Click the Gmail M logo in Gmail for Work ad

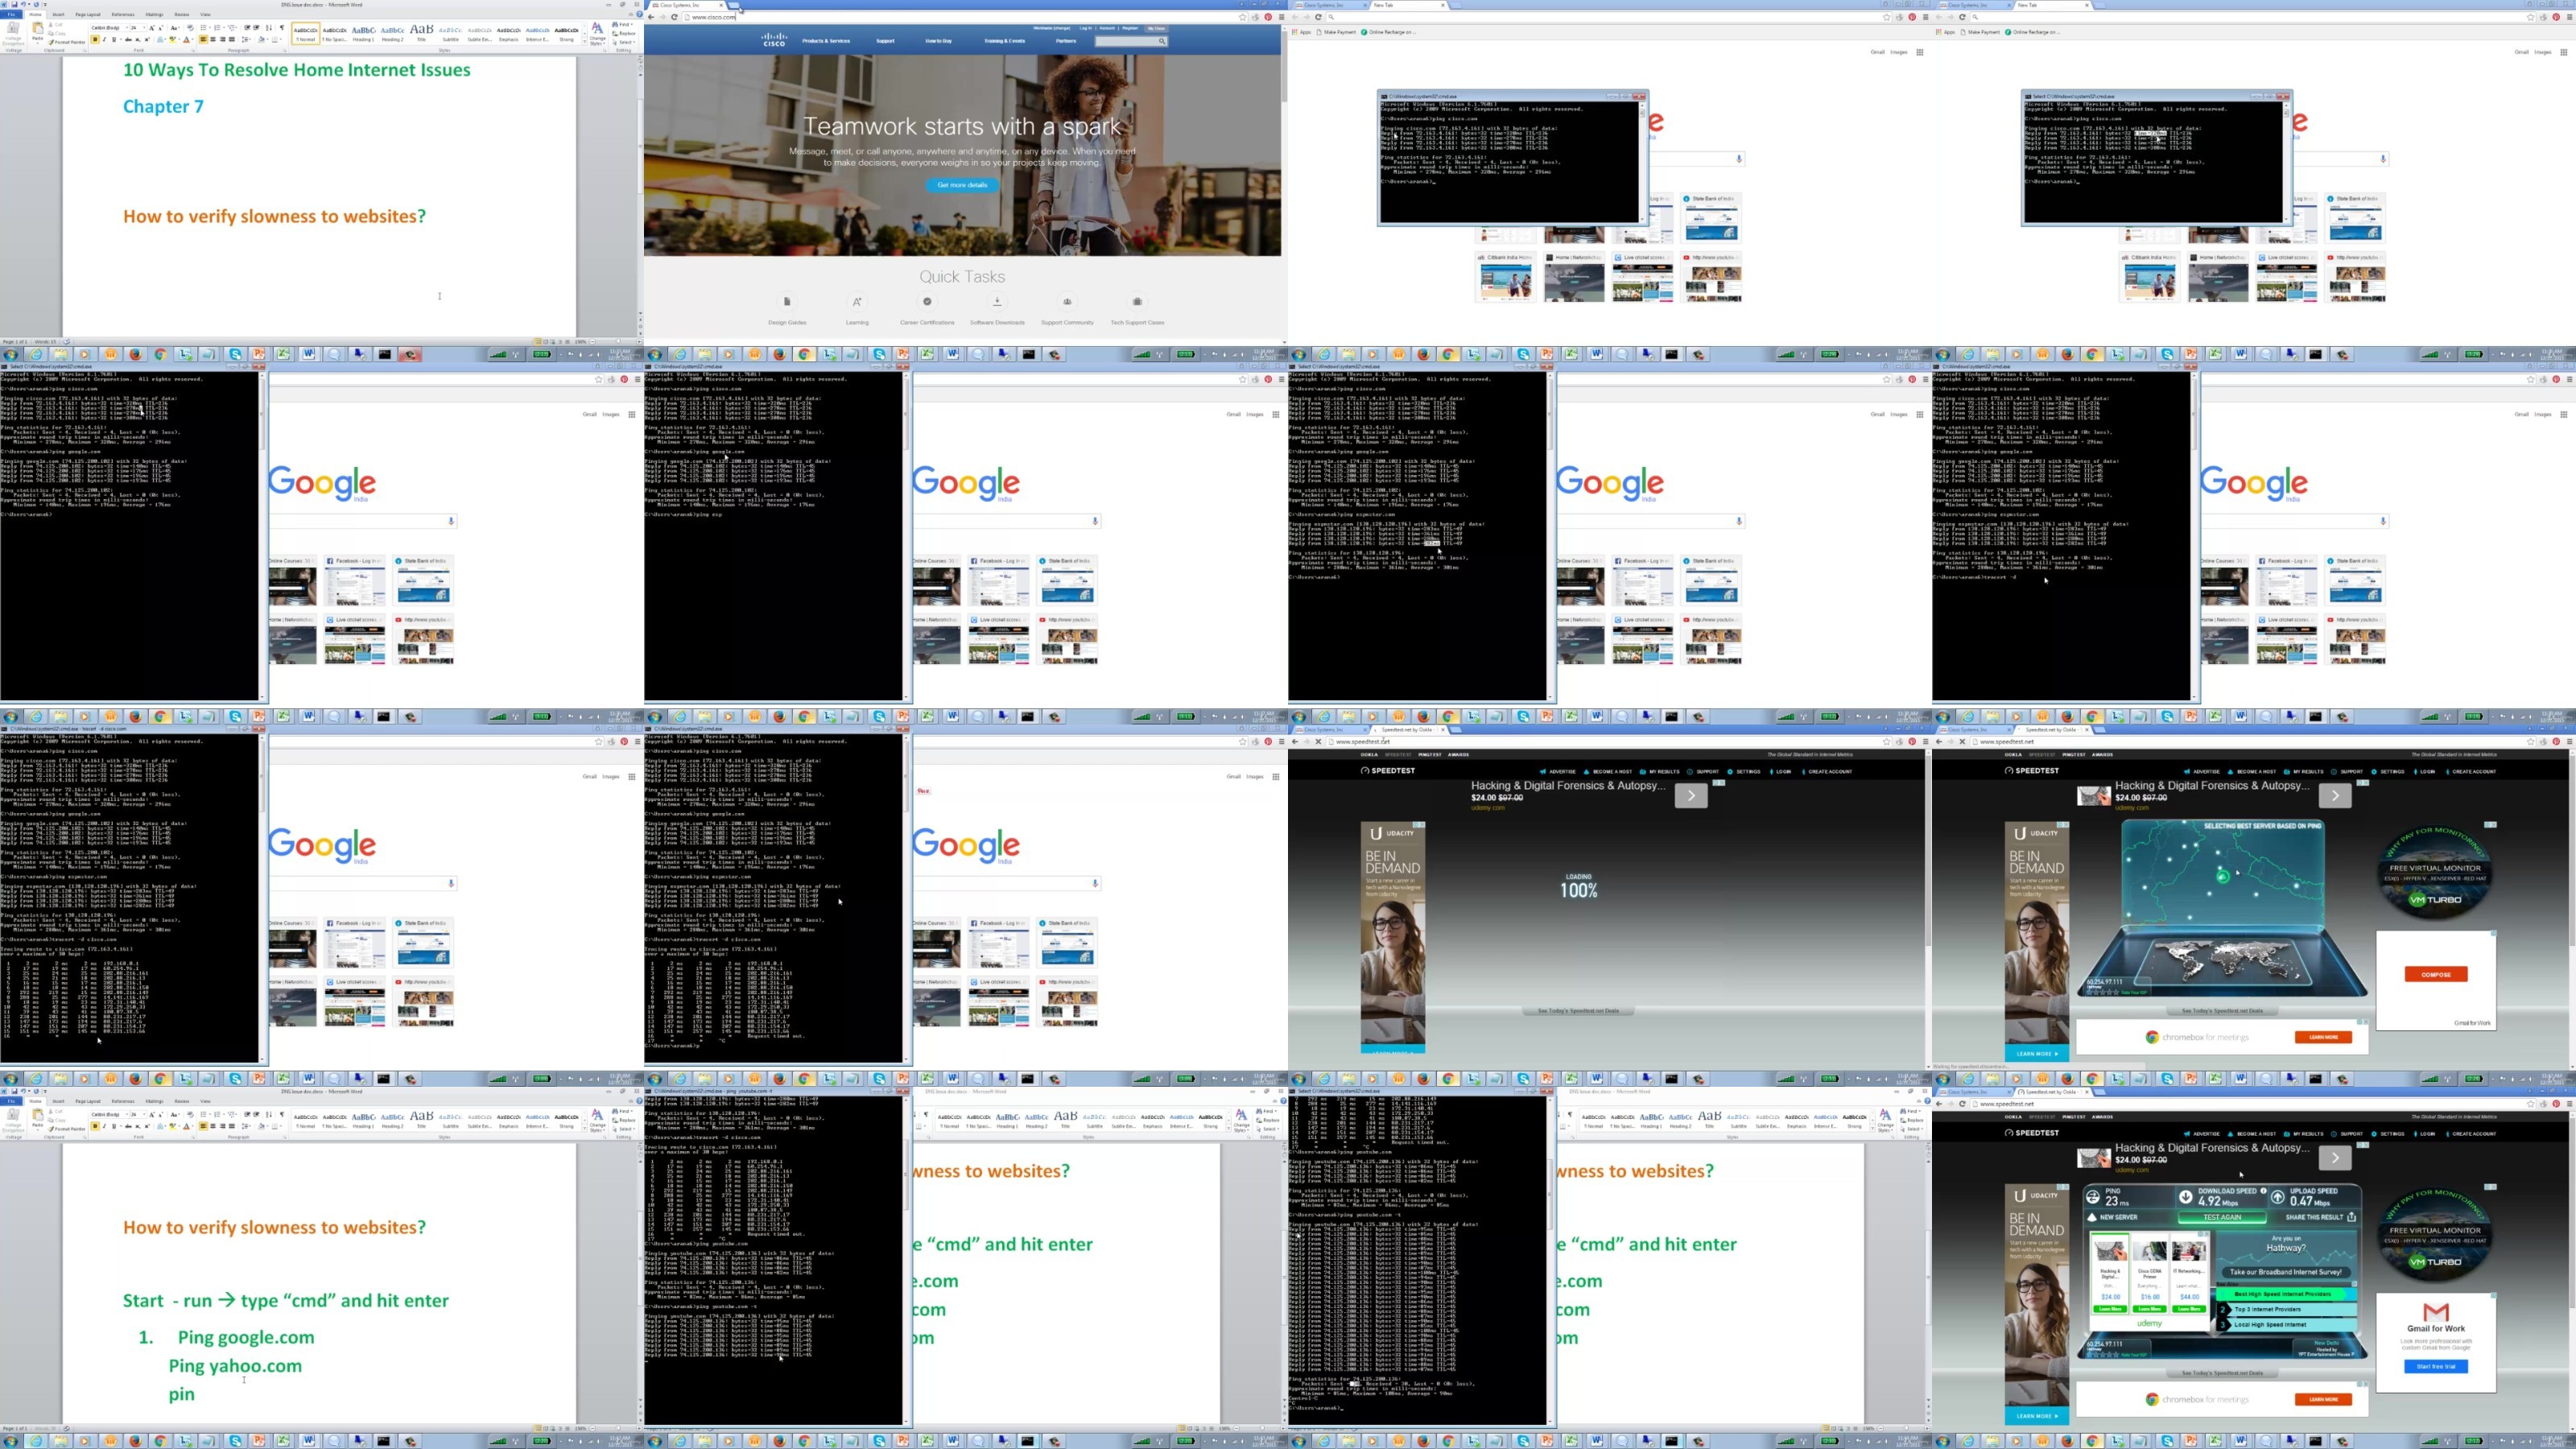[x=2436, y=1313]
